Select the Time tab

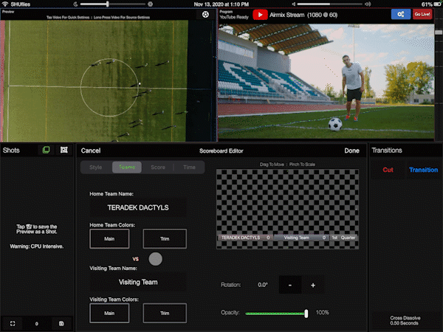click(189, 167)
